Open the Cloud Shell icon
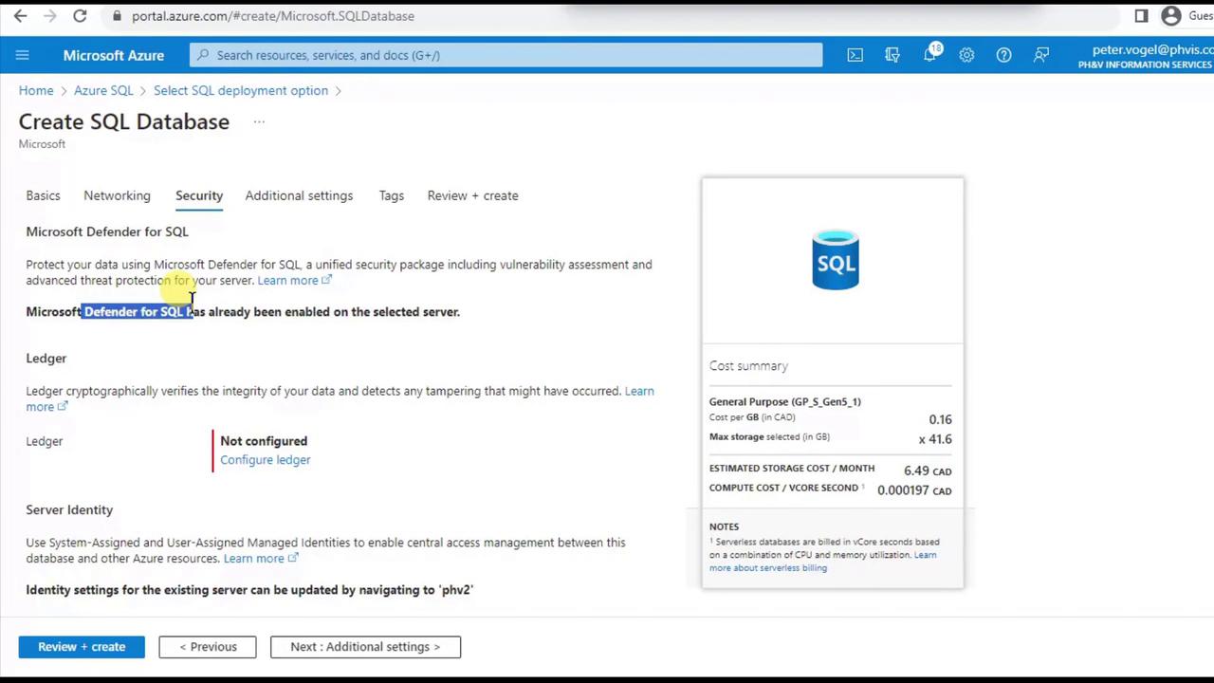Image resolution: width=1214 pixels, height=683 pixels. [855, 55]
